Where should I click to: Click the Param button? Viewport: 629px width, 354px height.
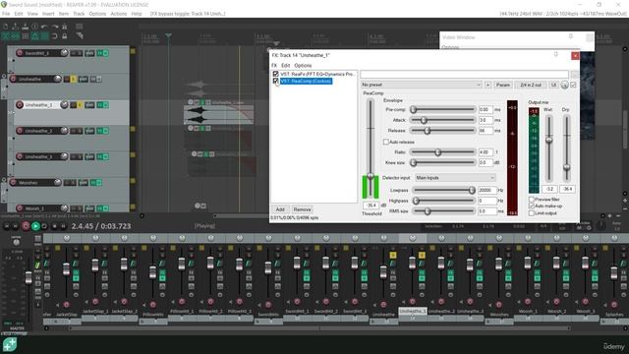(502, 85)
